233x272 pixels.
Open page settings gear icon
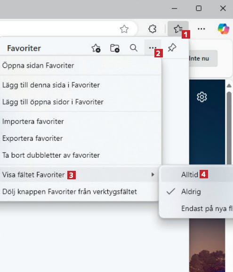click(202, 97)
